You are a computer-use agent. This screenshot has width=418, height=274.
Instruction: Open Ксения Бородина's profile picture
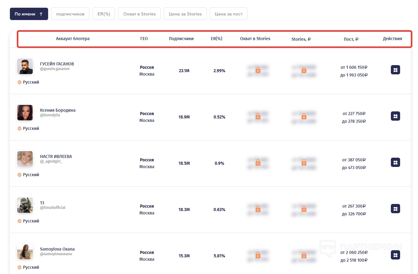[25, 113]
